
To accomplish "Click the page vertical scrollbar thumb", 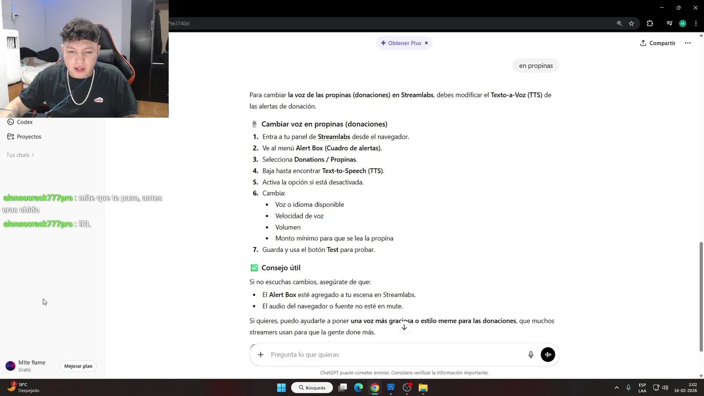I will [701, 297].
